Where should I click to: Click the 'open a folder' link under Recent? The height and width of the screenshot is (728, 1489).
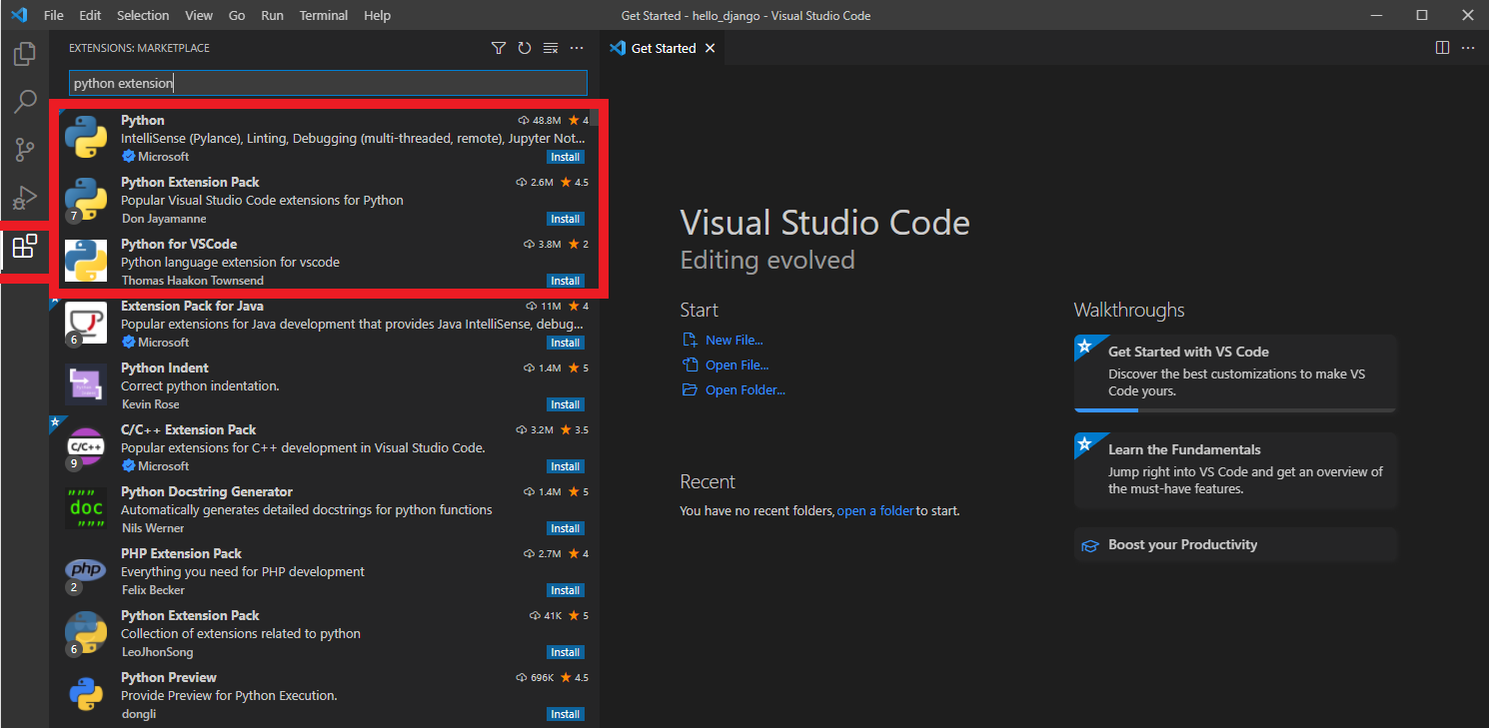(x=875, y=510)
